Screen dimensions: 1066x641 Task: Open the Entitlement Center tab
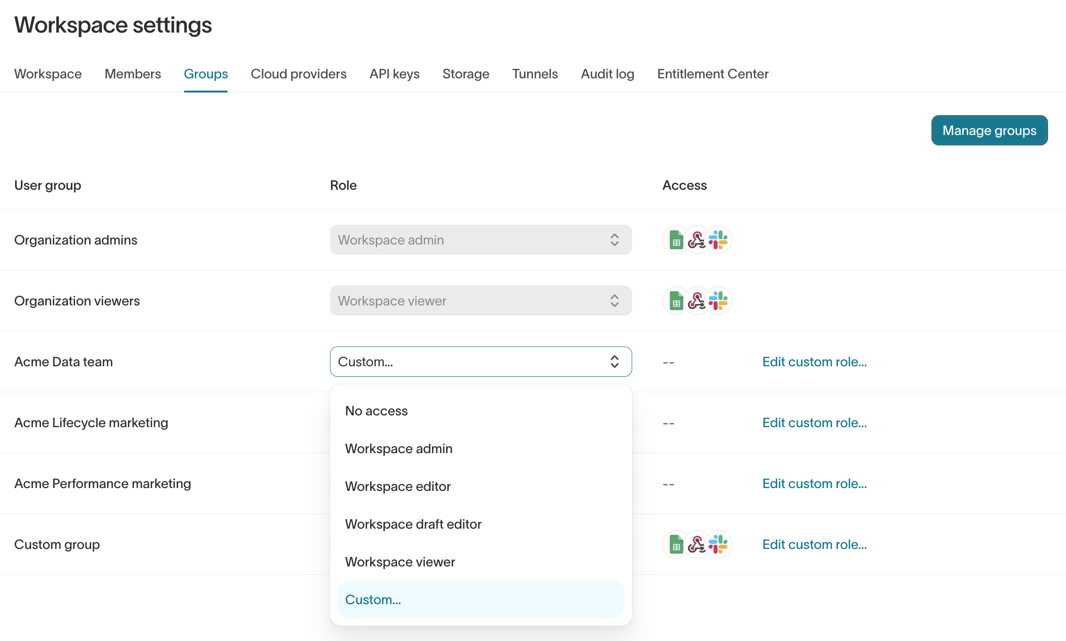[x=712, y=74]
